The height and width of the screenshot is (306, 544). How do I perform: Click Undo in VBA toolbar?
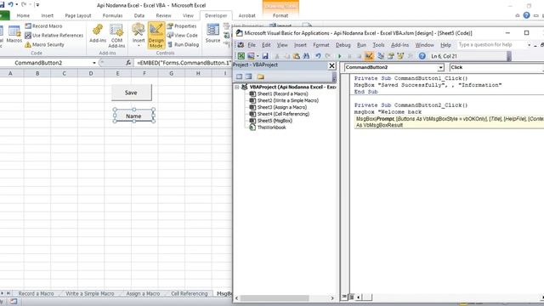[318, 56]
